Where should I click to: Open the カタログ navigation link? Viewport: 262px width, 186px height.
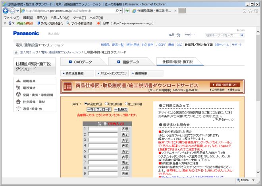click(x=161, y=45)
